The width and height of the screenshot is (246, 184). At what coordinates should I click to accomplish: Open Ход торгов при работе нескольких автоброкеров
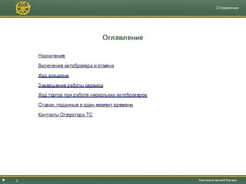point(93,95)
